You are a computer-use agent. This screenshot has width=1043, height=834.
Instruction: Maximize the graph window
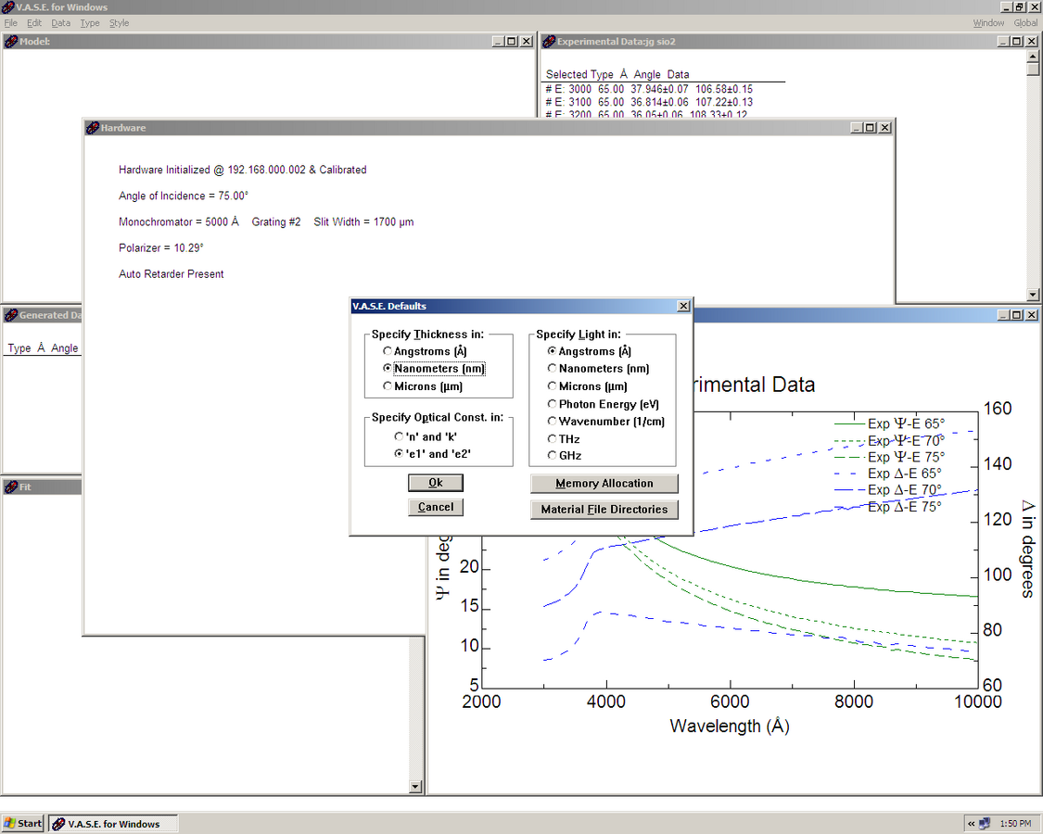(1016, 315)
